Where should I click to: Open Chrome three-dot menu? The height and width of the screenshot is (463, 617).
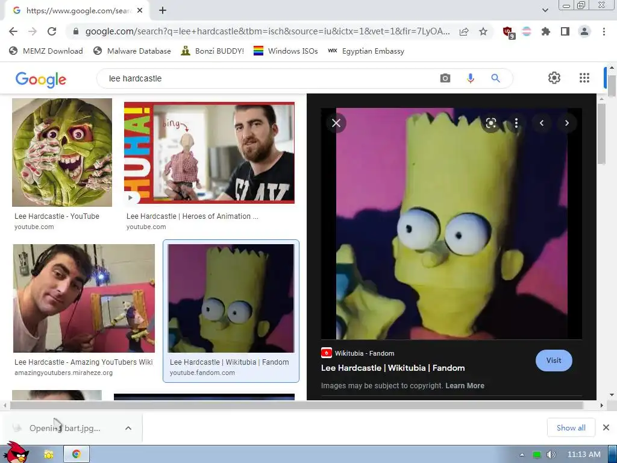pos(604,31)
